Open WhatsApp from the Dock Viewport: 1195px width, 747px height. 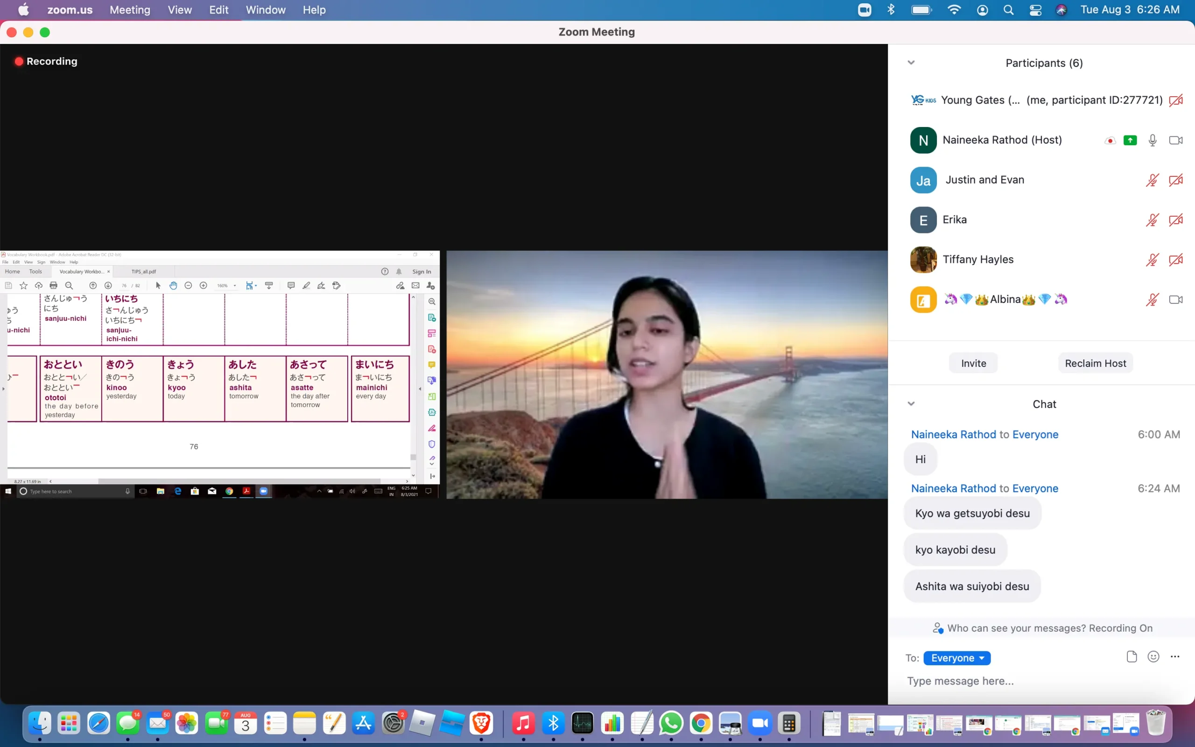pos(671,724)
